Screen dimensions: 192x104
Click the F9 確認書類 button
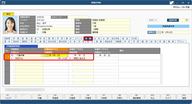pyautogui.click(x=137, y=97)
